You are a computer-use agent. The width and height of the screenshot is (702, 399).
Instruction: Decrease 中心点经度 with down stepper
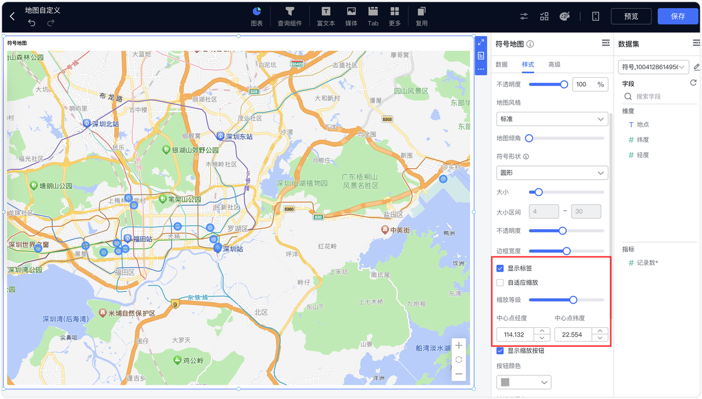tap(542, 338)
